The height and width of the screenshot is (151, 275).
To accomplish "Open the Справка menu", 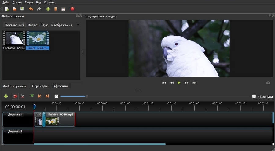I will [x=49, y=2].
